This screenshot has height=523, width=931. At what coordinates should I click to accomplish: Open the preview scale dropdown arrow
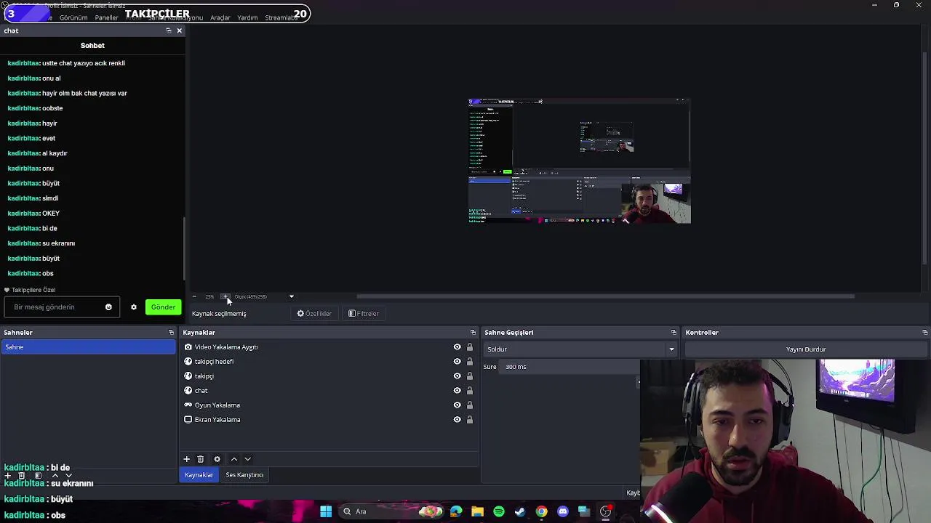click(292, 296)
